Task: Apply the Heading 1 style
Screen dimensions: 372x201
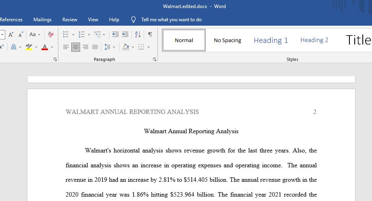Action: coord(271,40)
